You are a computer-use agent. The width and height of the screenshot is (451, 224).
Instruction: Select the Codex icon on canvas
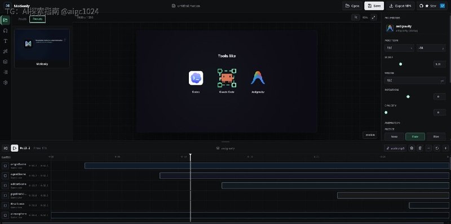(x=196, y=78)
